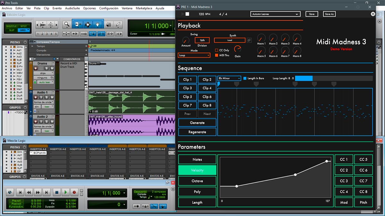Image resolution: width=385 pixels, height=216 pixels.
Task: Toggle Tab to Transients button
Action: coord(75,34)
